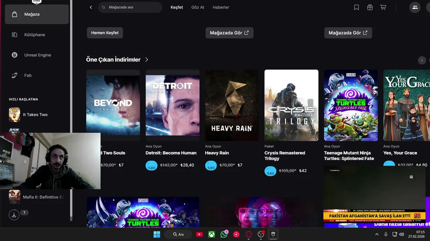430x241 pixels.
Task: Open the Beyond Two Souls cover art
Action: [x=113, y=105]
